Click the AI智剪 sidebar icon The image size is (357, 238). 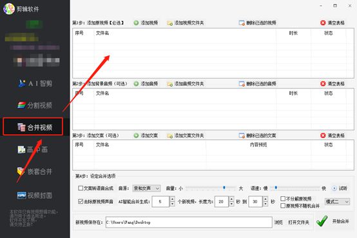coord(22,83)
